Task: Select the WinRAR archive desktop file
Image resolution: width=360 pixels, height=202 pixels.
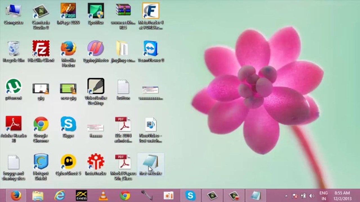Action: coord(123,16)
